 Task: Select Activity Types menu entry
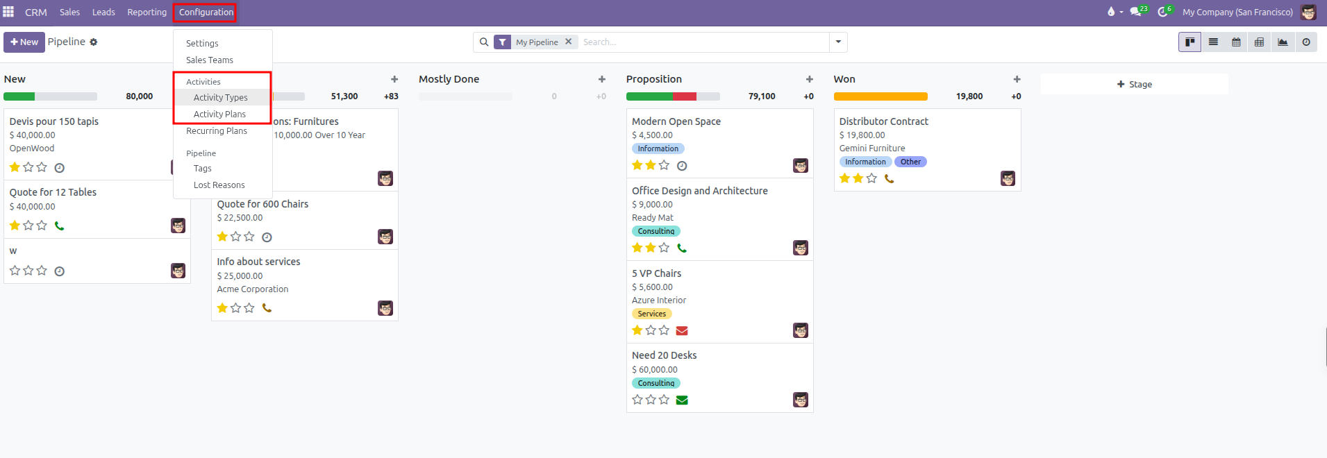(x=222, y=97)
